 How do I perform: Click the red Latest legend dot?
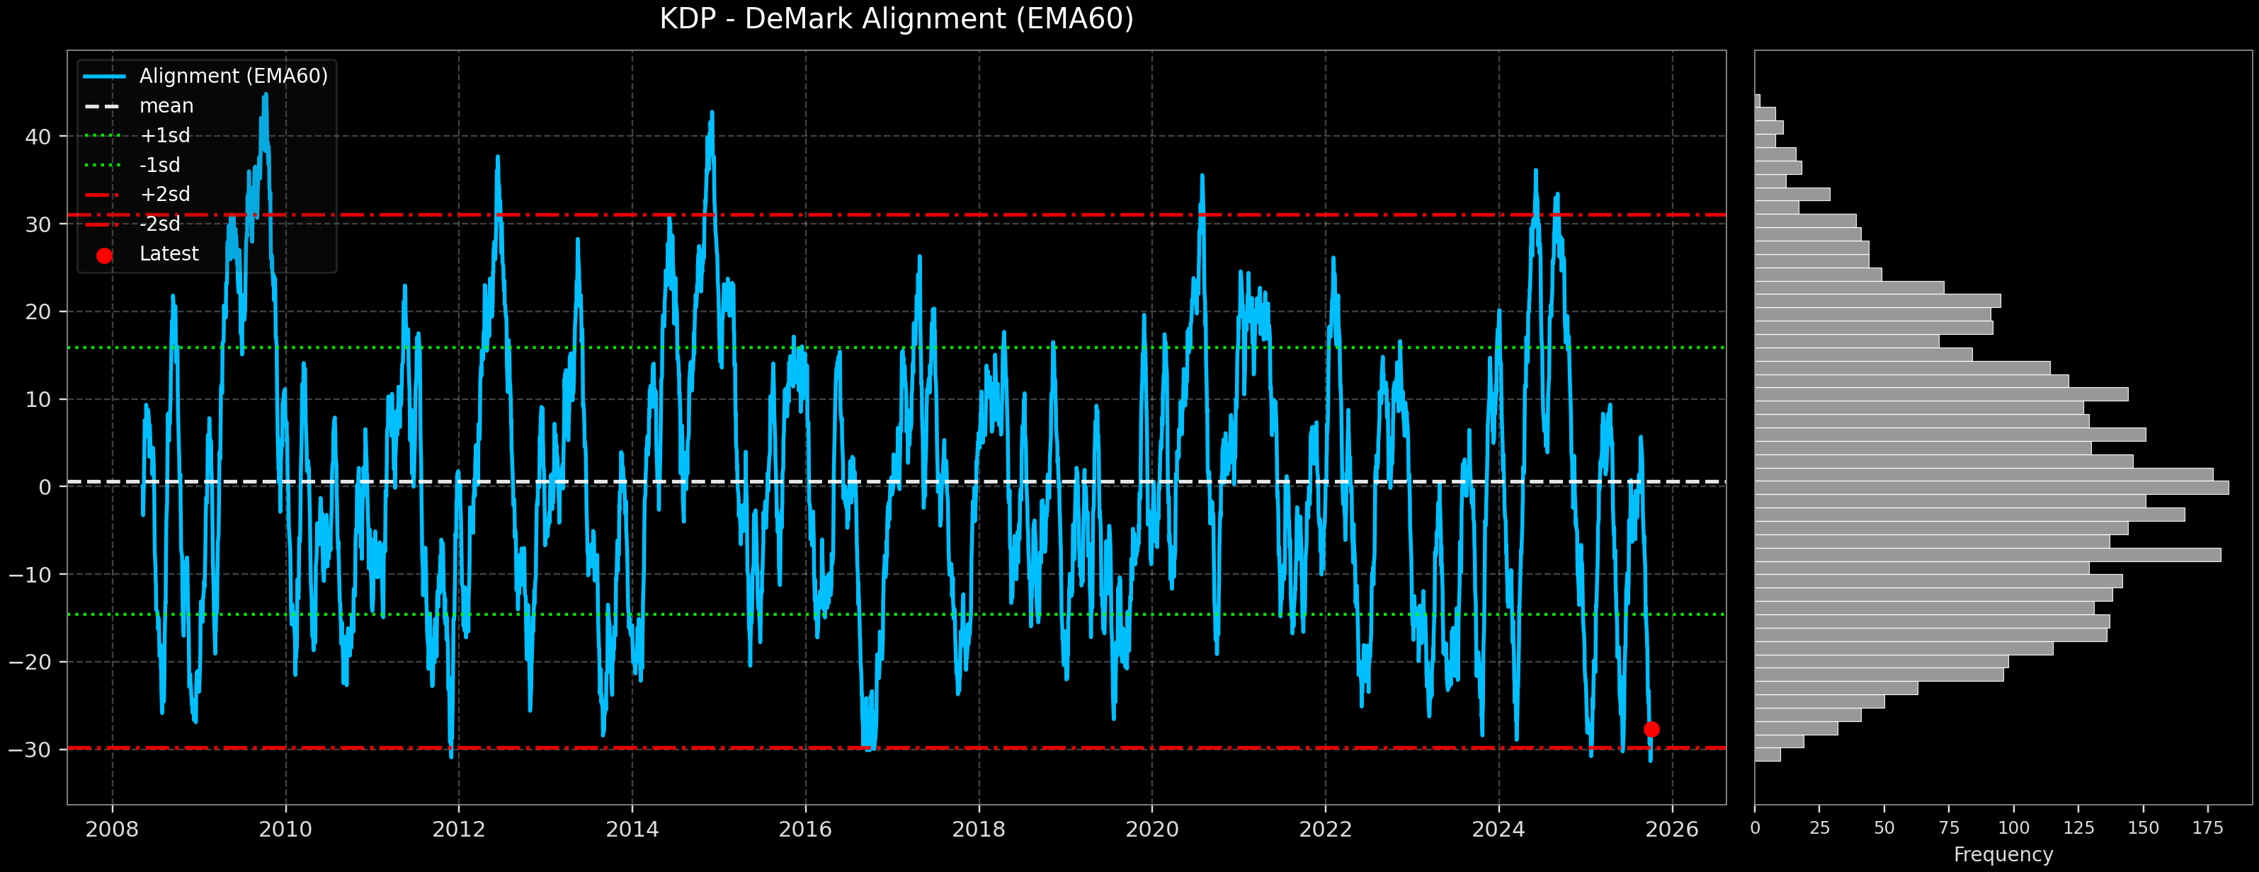[x=104, y=256]
